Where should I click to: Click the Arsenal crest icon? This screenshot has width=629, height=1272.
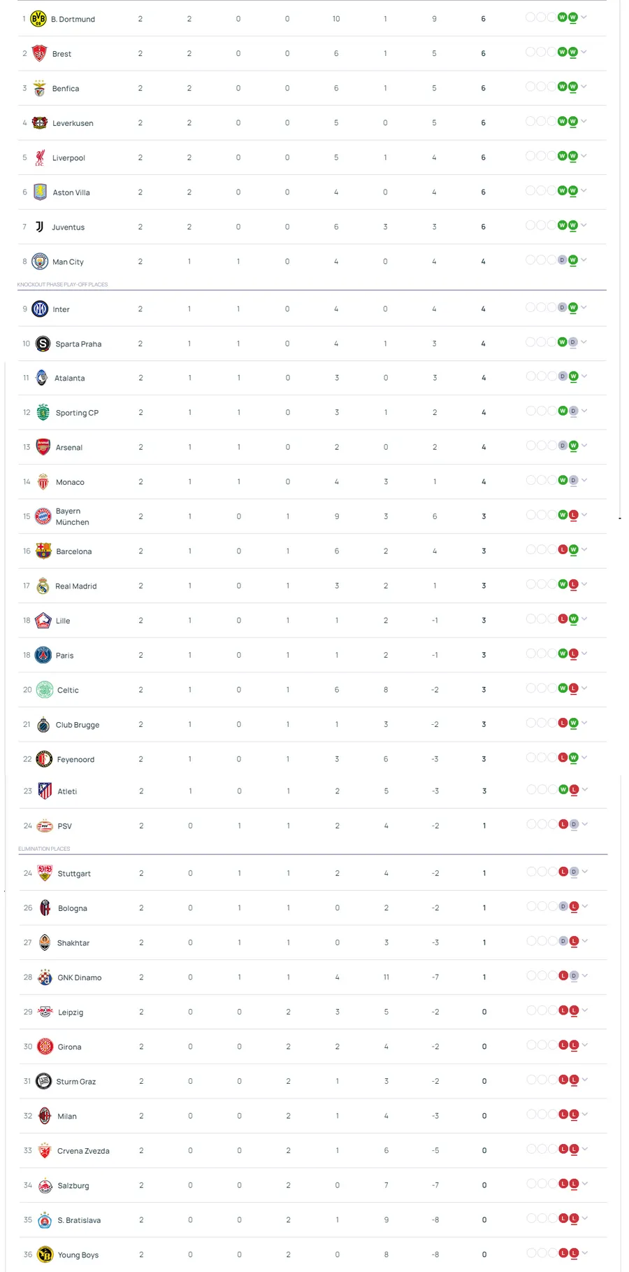(43, 447)
